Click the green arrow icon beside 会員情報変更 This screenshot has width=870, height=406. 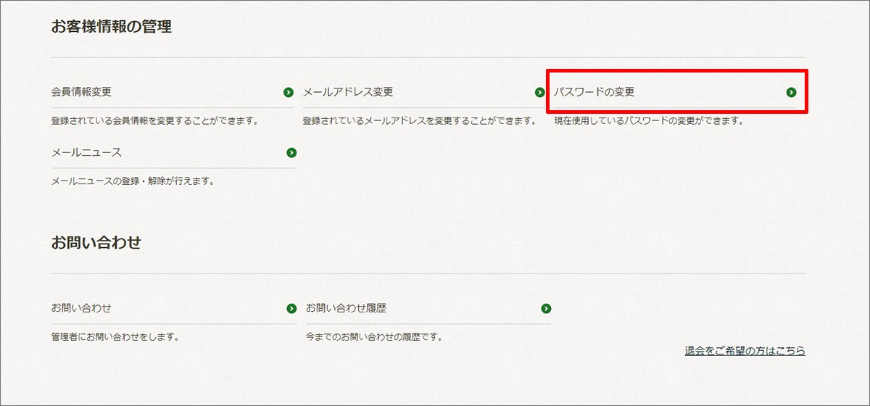click(289, 92)
